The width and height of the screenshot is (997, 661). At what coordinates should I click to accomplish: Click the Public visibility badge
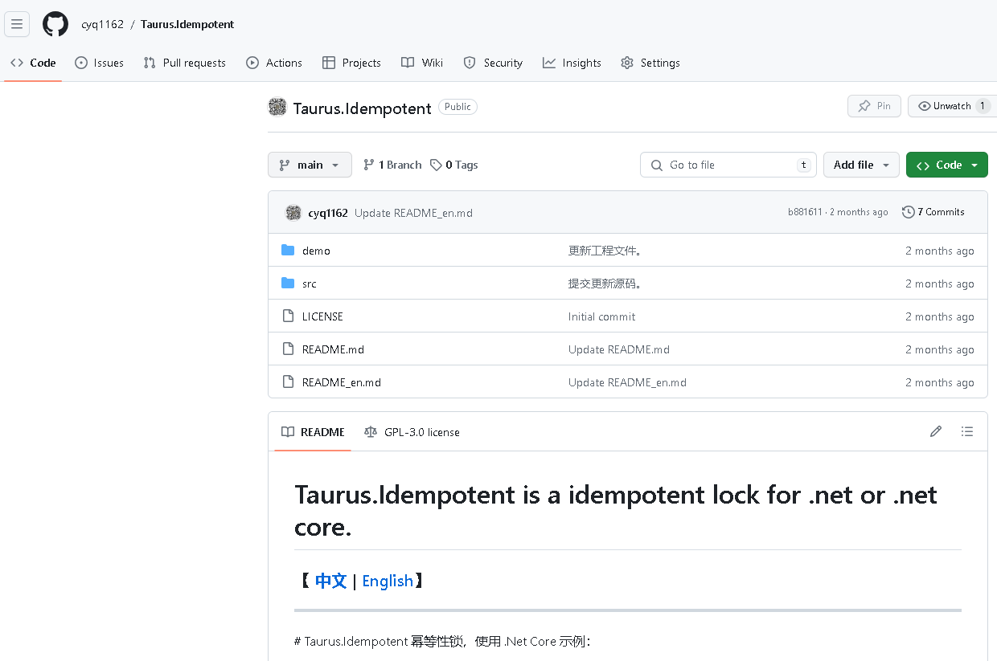pos(457,107)
